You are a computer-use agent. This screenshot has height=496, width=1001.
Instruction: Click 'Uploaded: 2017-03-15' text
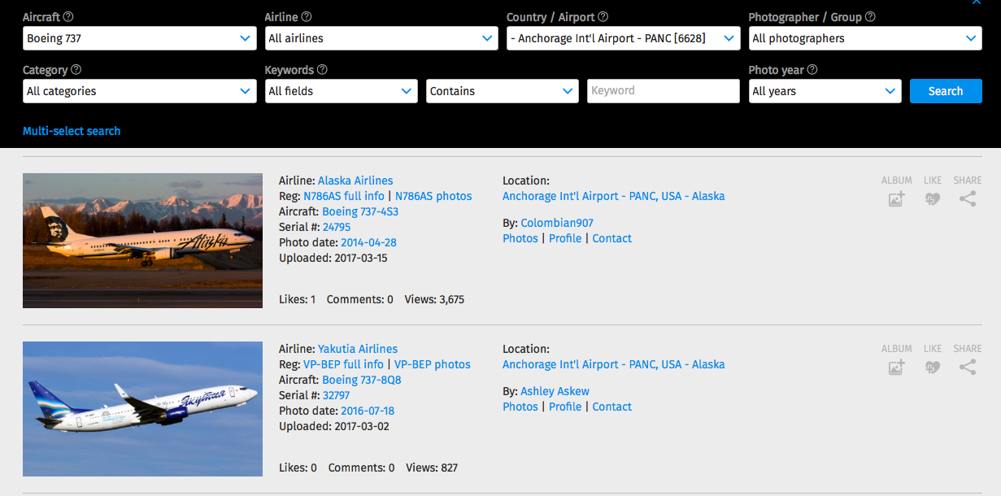click(333, 258)
